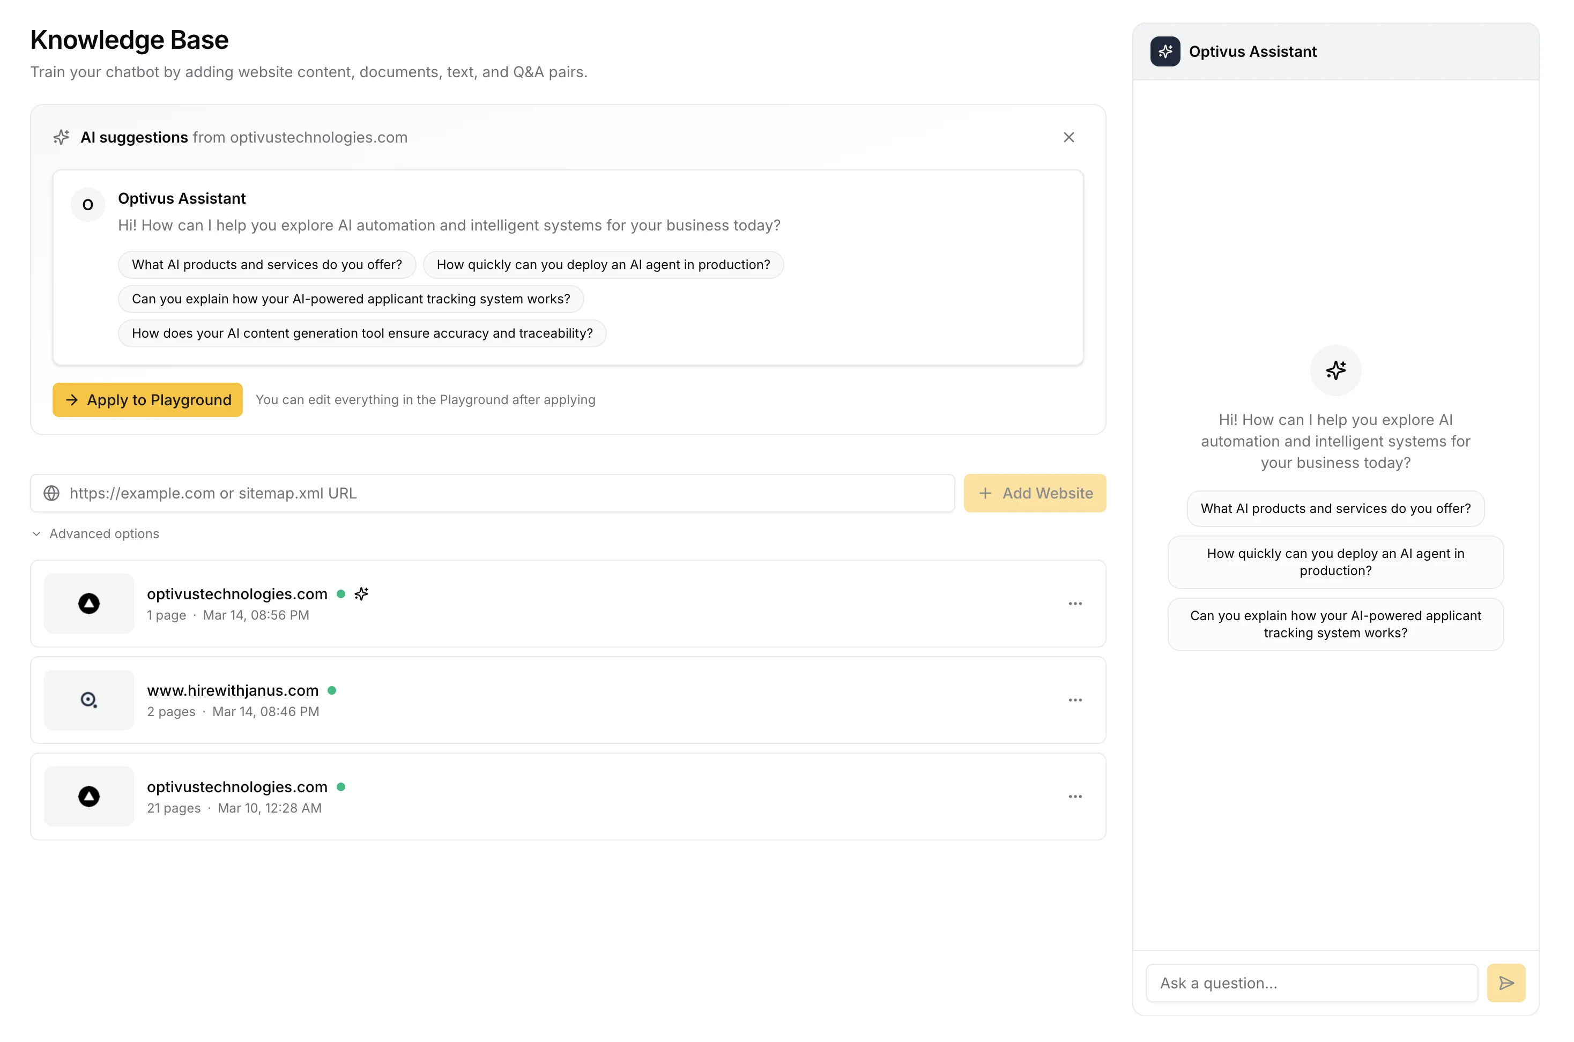Open favicon thumbnail of optivustechnologies.com 1 page
1574x1042 pixels.
pyautogui.click(x=89, y=604)
